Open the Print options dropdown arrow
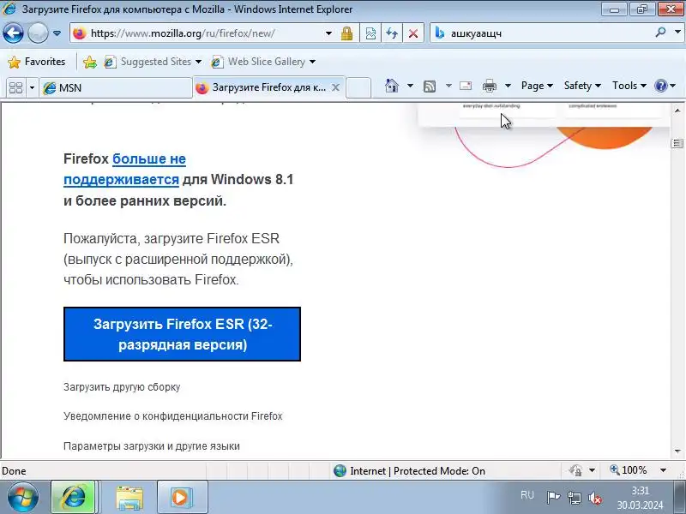This screenshot has width=686, height=514. [x=508, y=86]
